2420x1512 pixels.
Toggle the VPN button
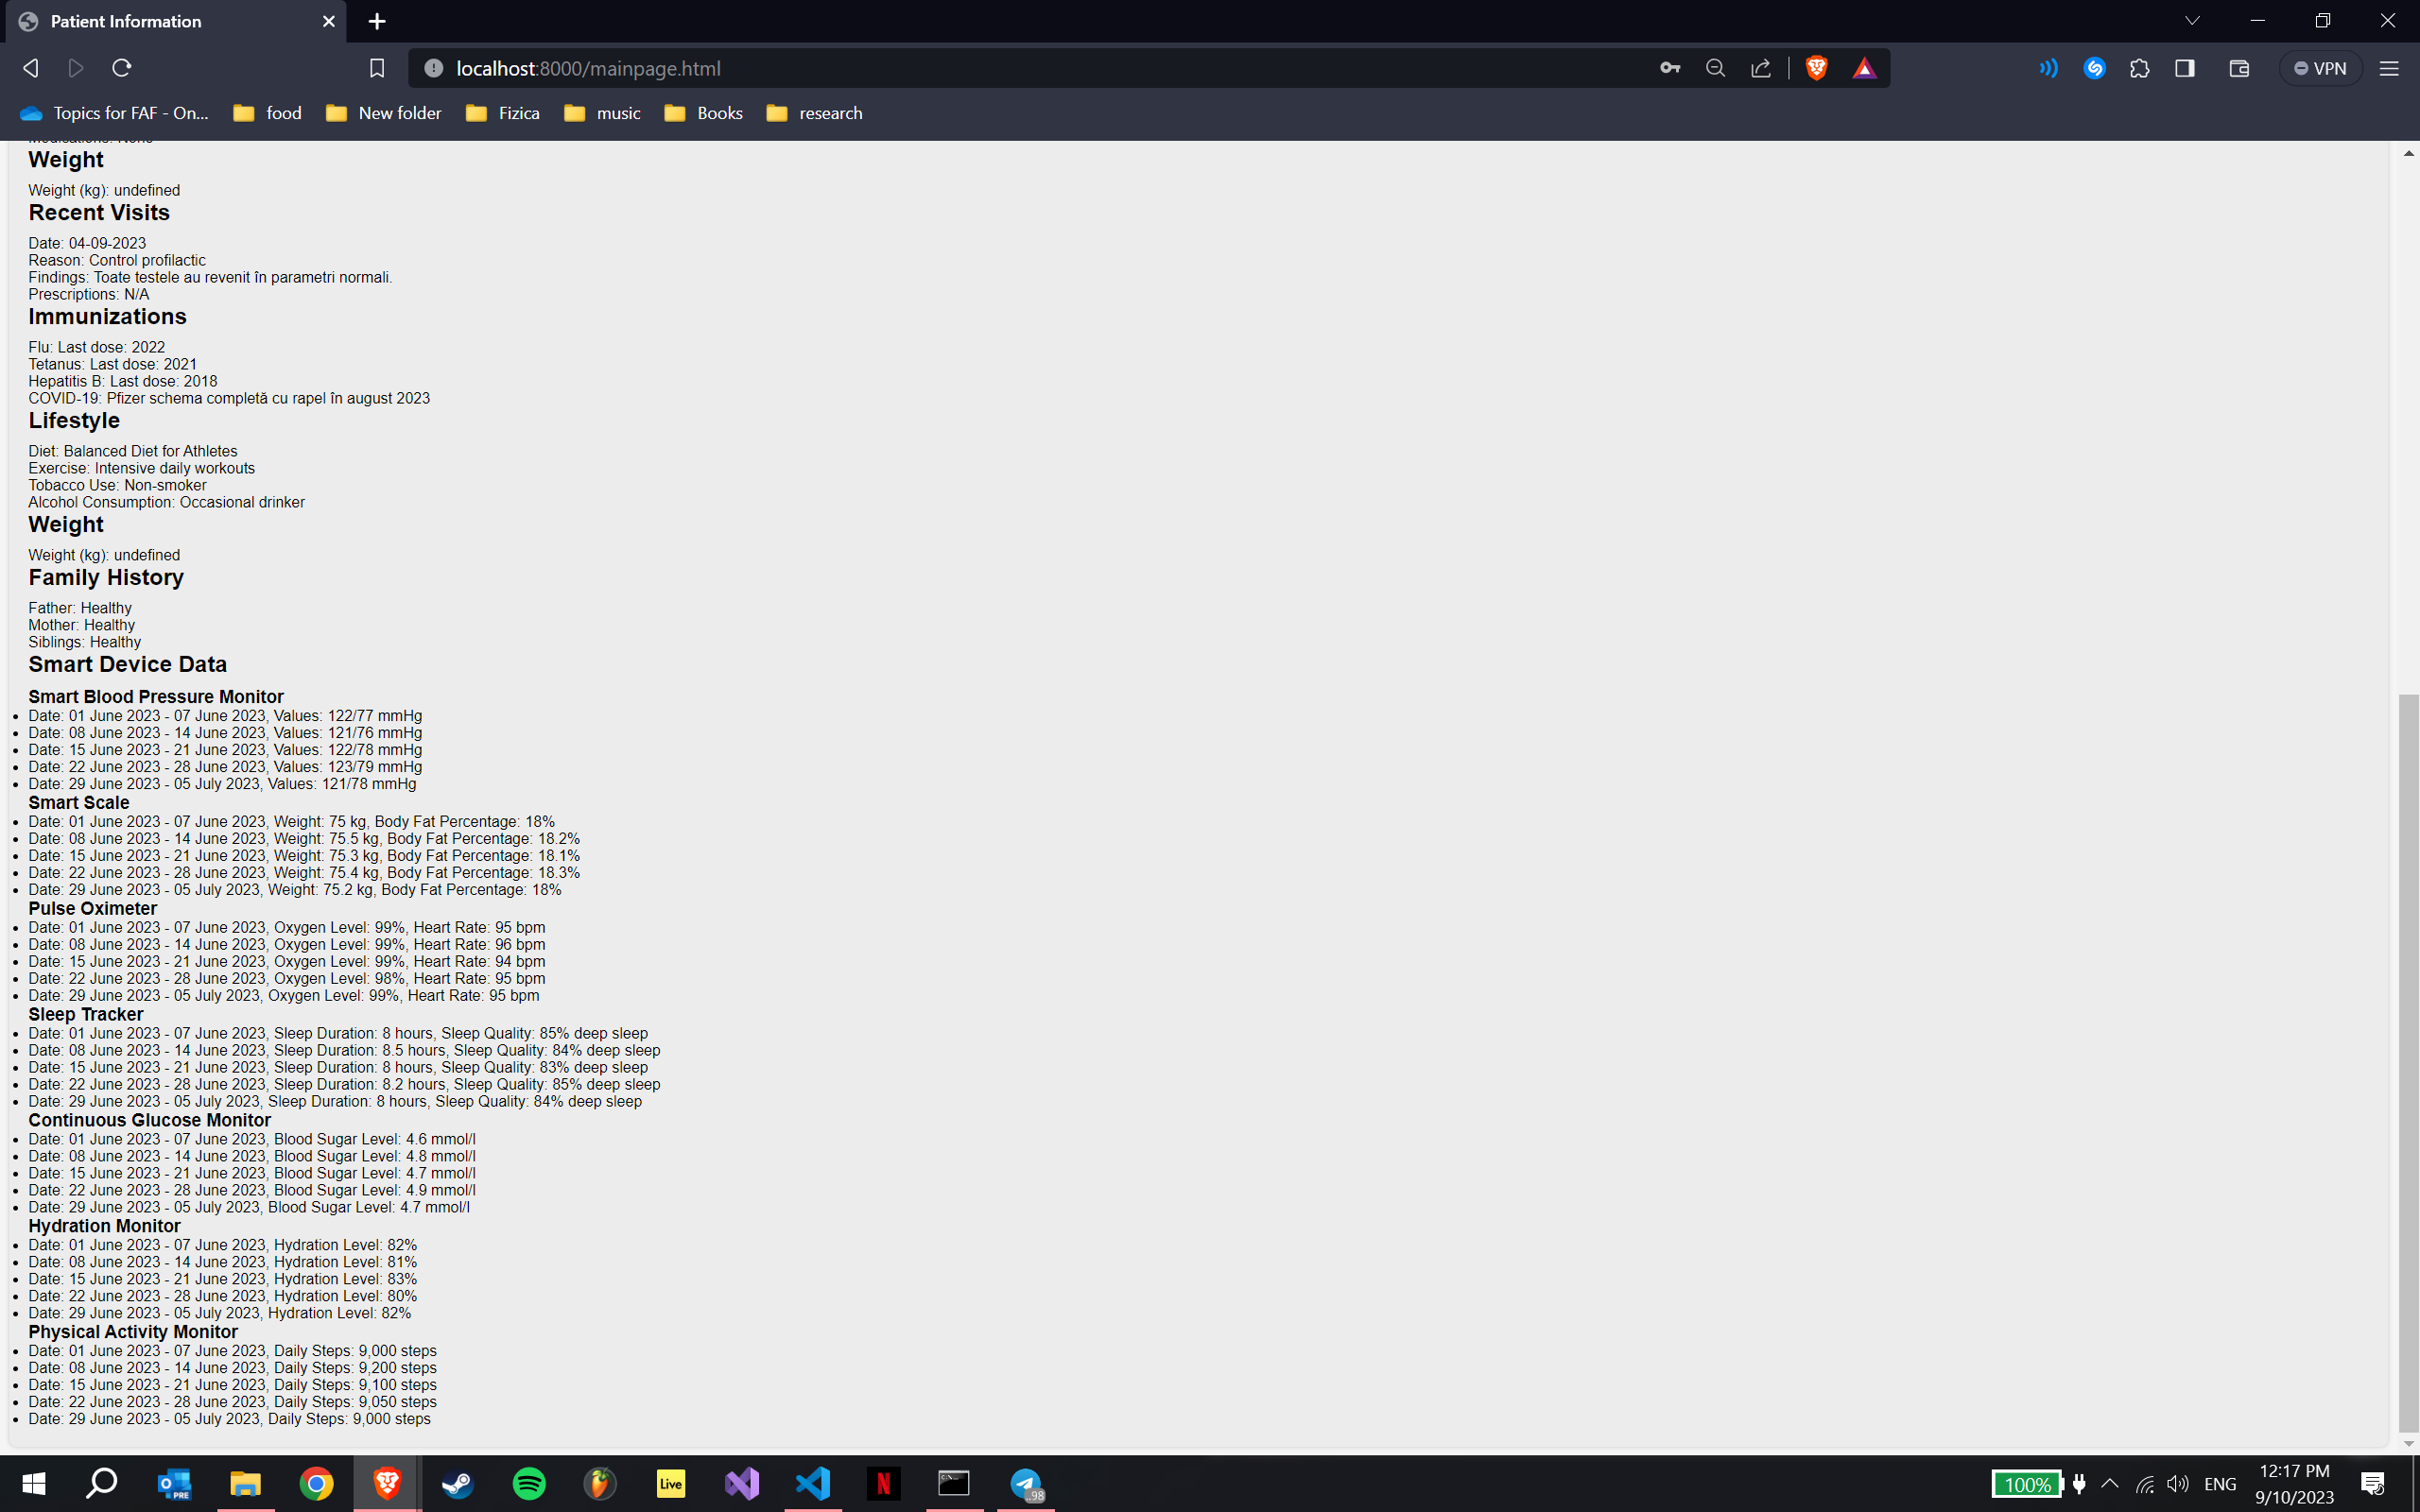tap(2320, 68)
